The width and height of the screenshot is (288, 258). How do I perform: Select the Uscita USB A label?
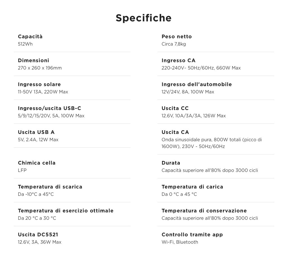point(36,132)
